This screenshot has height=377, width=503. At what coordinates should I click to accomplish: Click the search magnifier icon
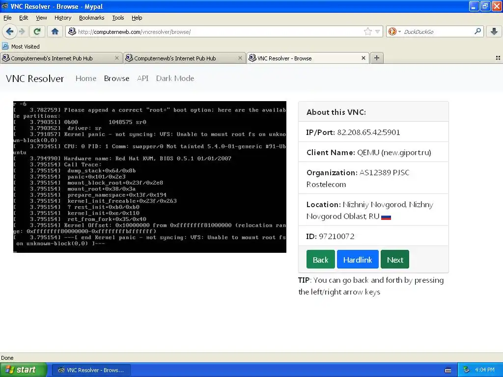pos(477,31)
